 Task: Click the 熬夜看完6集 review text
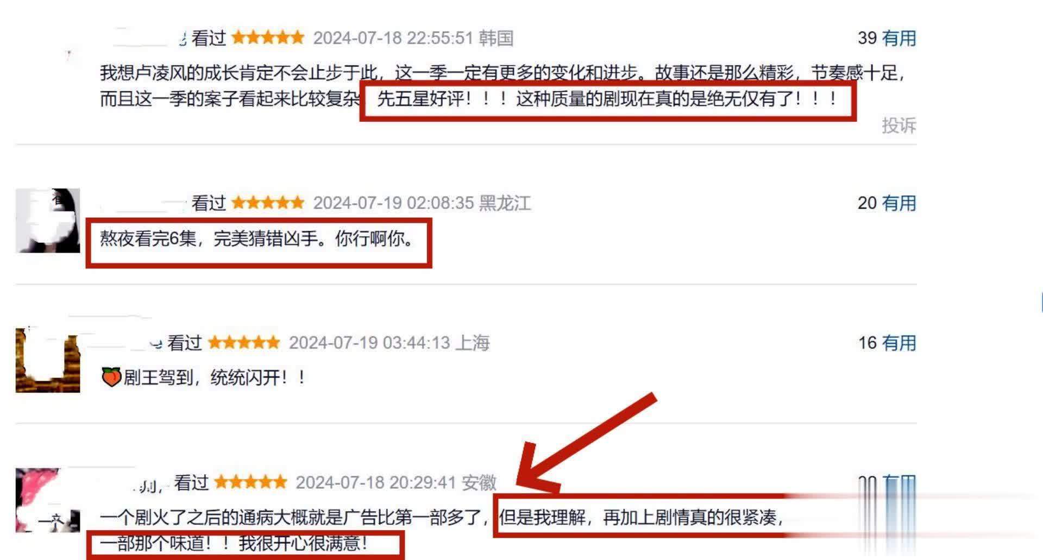tap(257, 238)
